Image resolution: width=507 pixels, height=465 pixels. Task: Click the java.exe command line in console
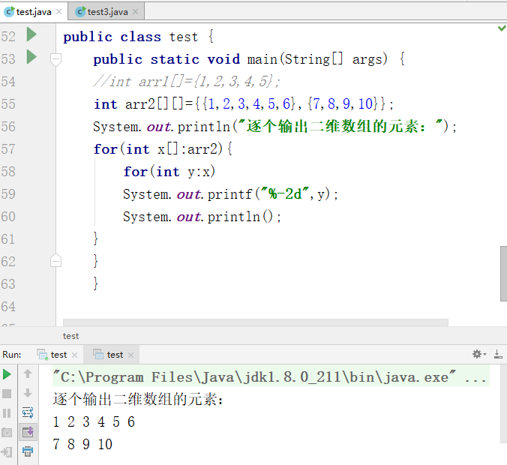point(271,377)
